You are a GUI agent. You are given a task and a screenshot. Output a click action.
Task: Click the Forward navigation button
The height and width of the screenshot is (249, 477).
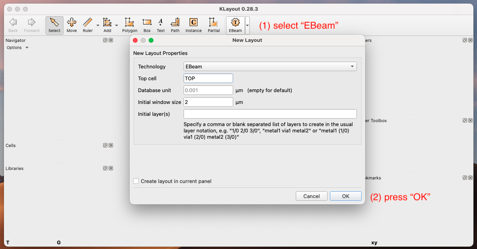[x=32, y=25]
